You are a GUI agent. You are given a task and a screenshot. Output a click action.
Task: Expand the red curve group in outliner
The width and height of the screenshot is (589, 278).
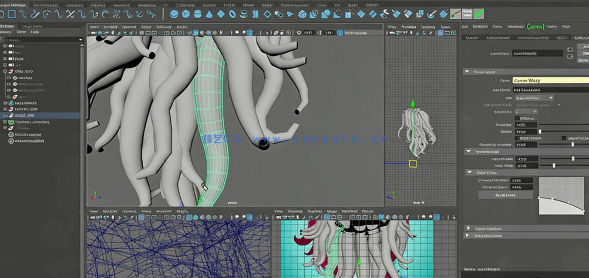5,70
